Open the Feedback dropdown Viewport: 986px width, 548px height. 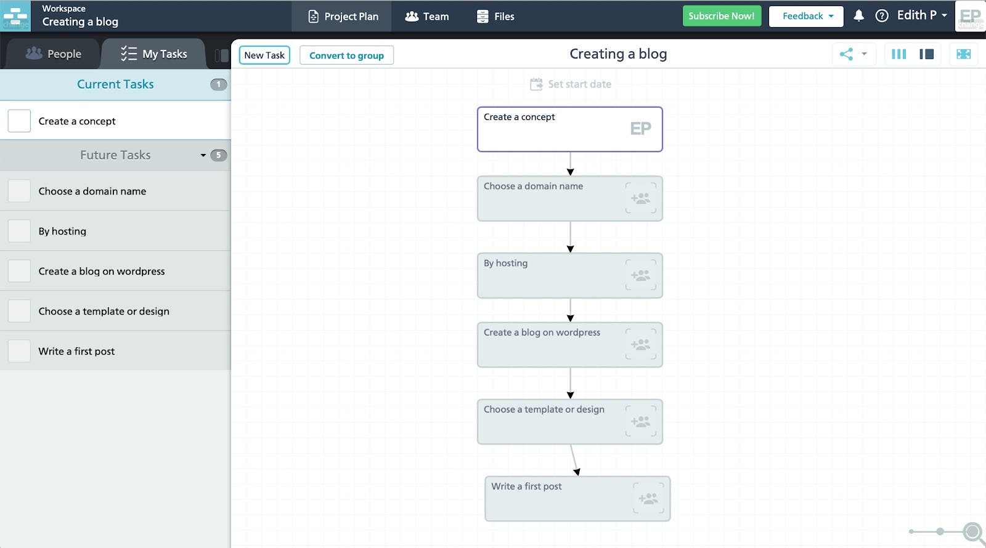point(807,16)
